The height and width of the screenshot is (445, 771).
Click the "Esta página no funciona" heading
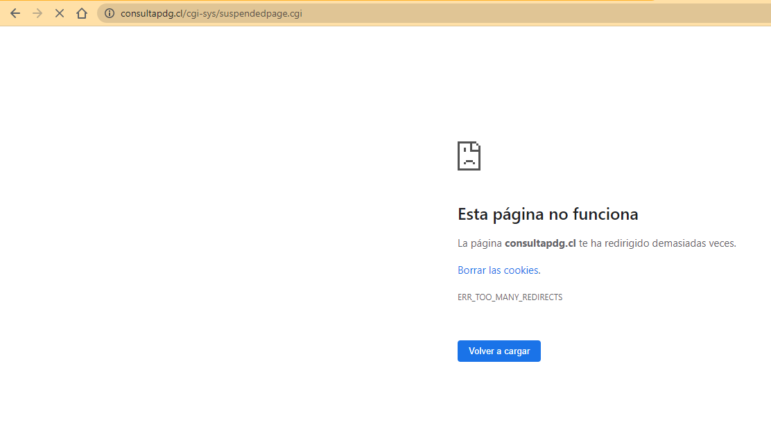click(548, 214)
